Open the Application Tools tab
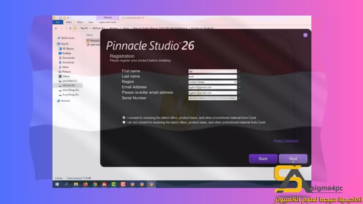This screenshot has height=204, width=363. [x=107, y=22]
